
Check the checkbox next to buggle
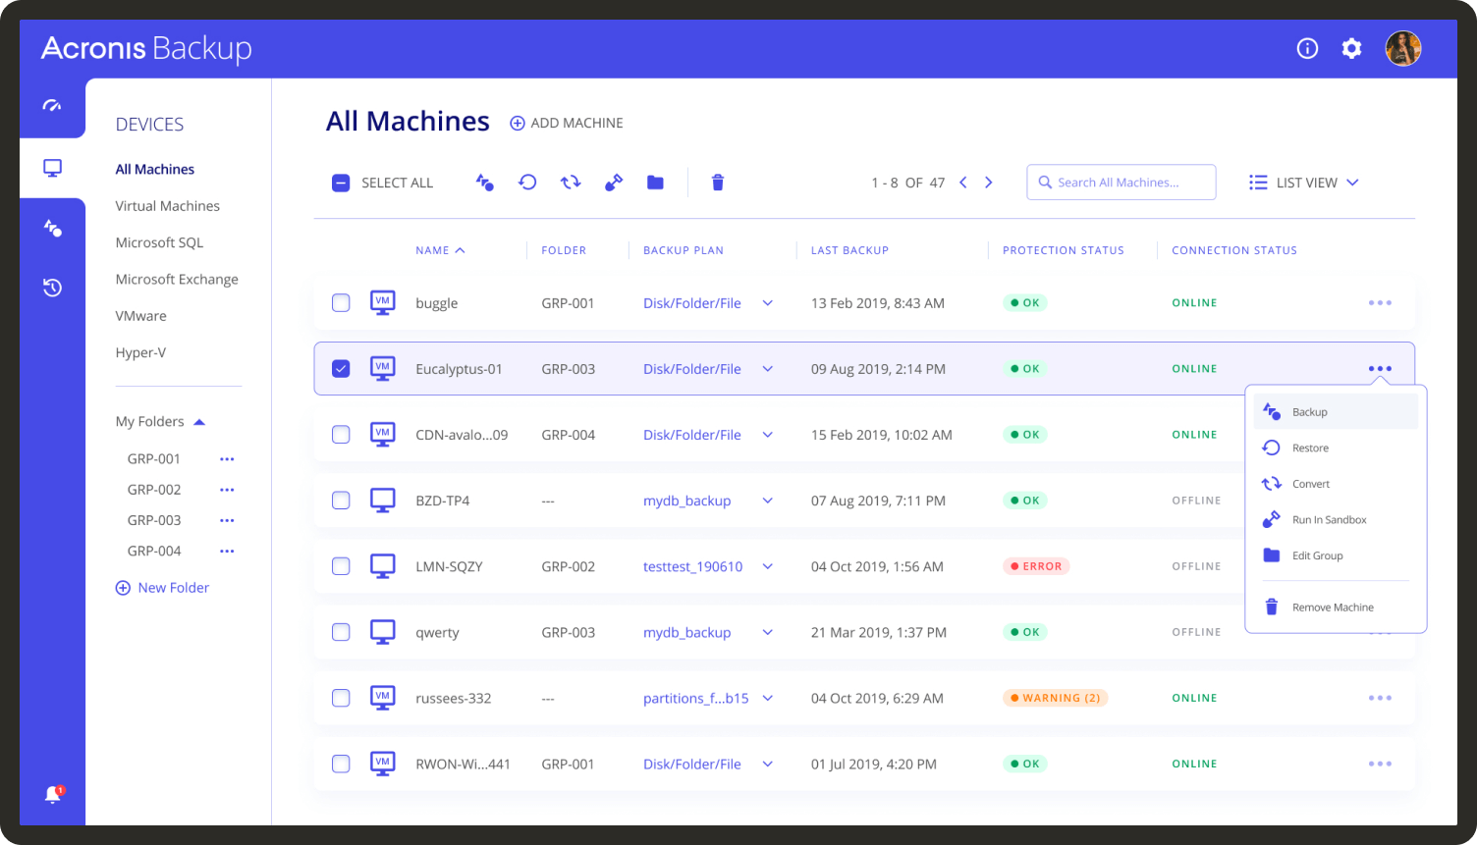coord(341,302)
